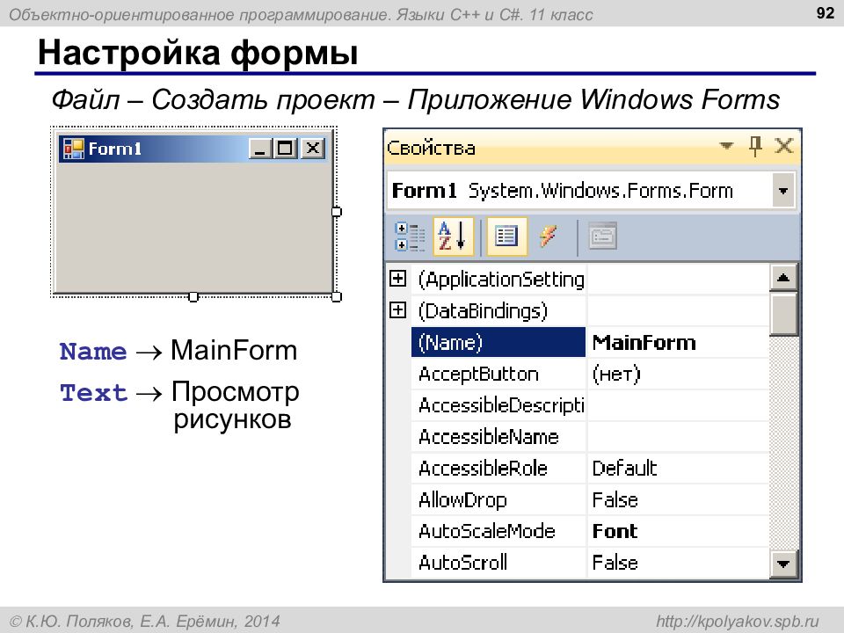The image size is (844, 633).
Task: Open the Property Pages icon
Action: click(x=602, y=236)
